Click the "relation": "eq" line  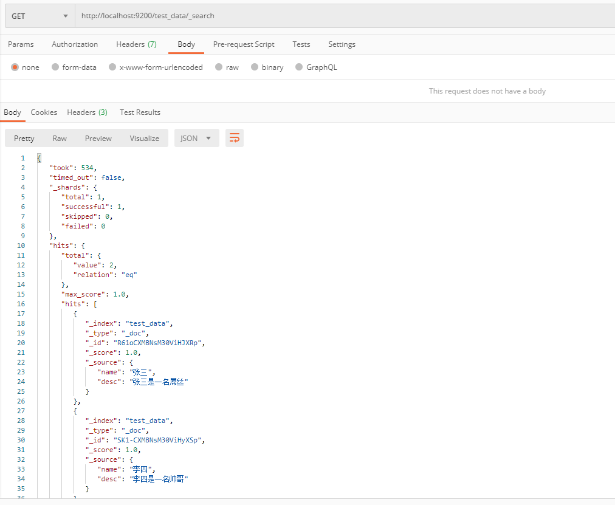click(105, 275)
